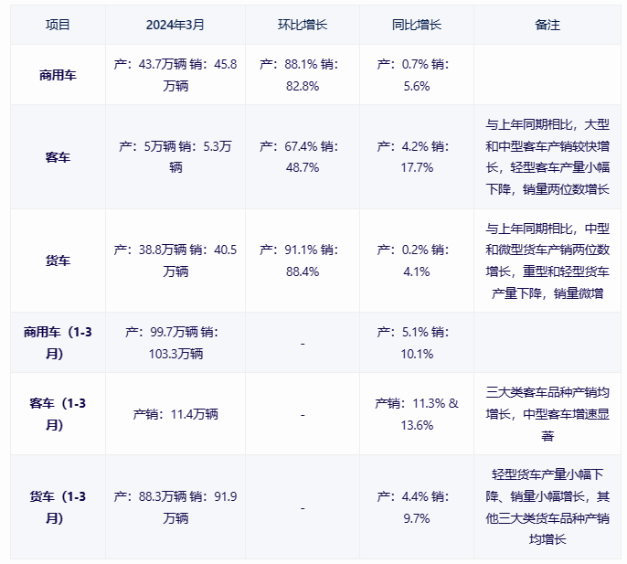Select the 环比 cell showing 67.4% and 48.7%
The width and height of the screenshot is (627, 564).
coord(302,156)
